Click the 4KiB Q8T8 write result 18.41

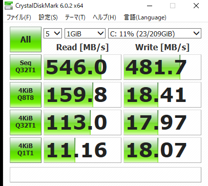point(162,95)
